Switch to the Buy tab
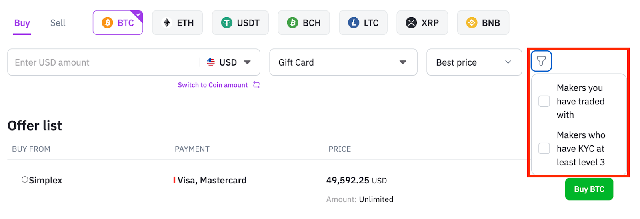 22,23
